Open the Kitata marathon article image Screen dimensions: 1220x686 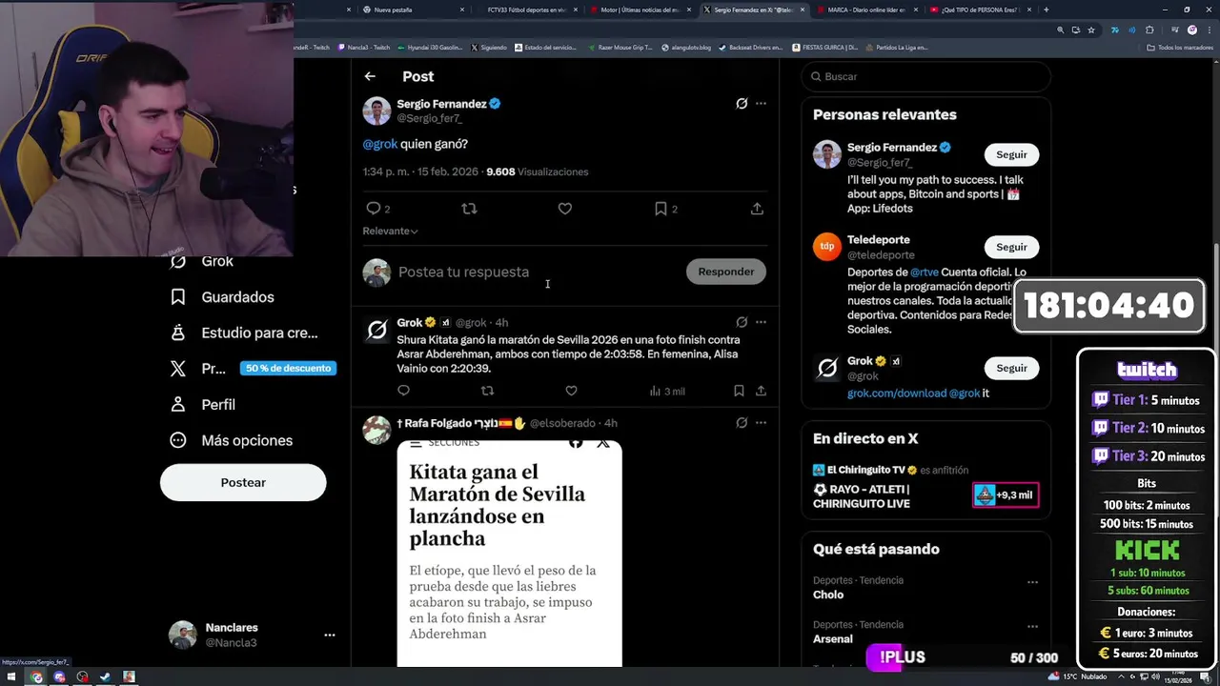509,553
